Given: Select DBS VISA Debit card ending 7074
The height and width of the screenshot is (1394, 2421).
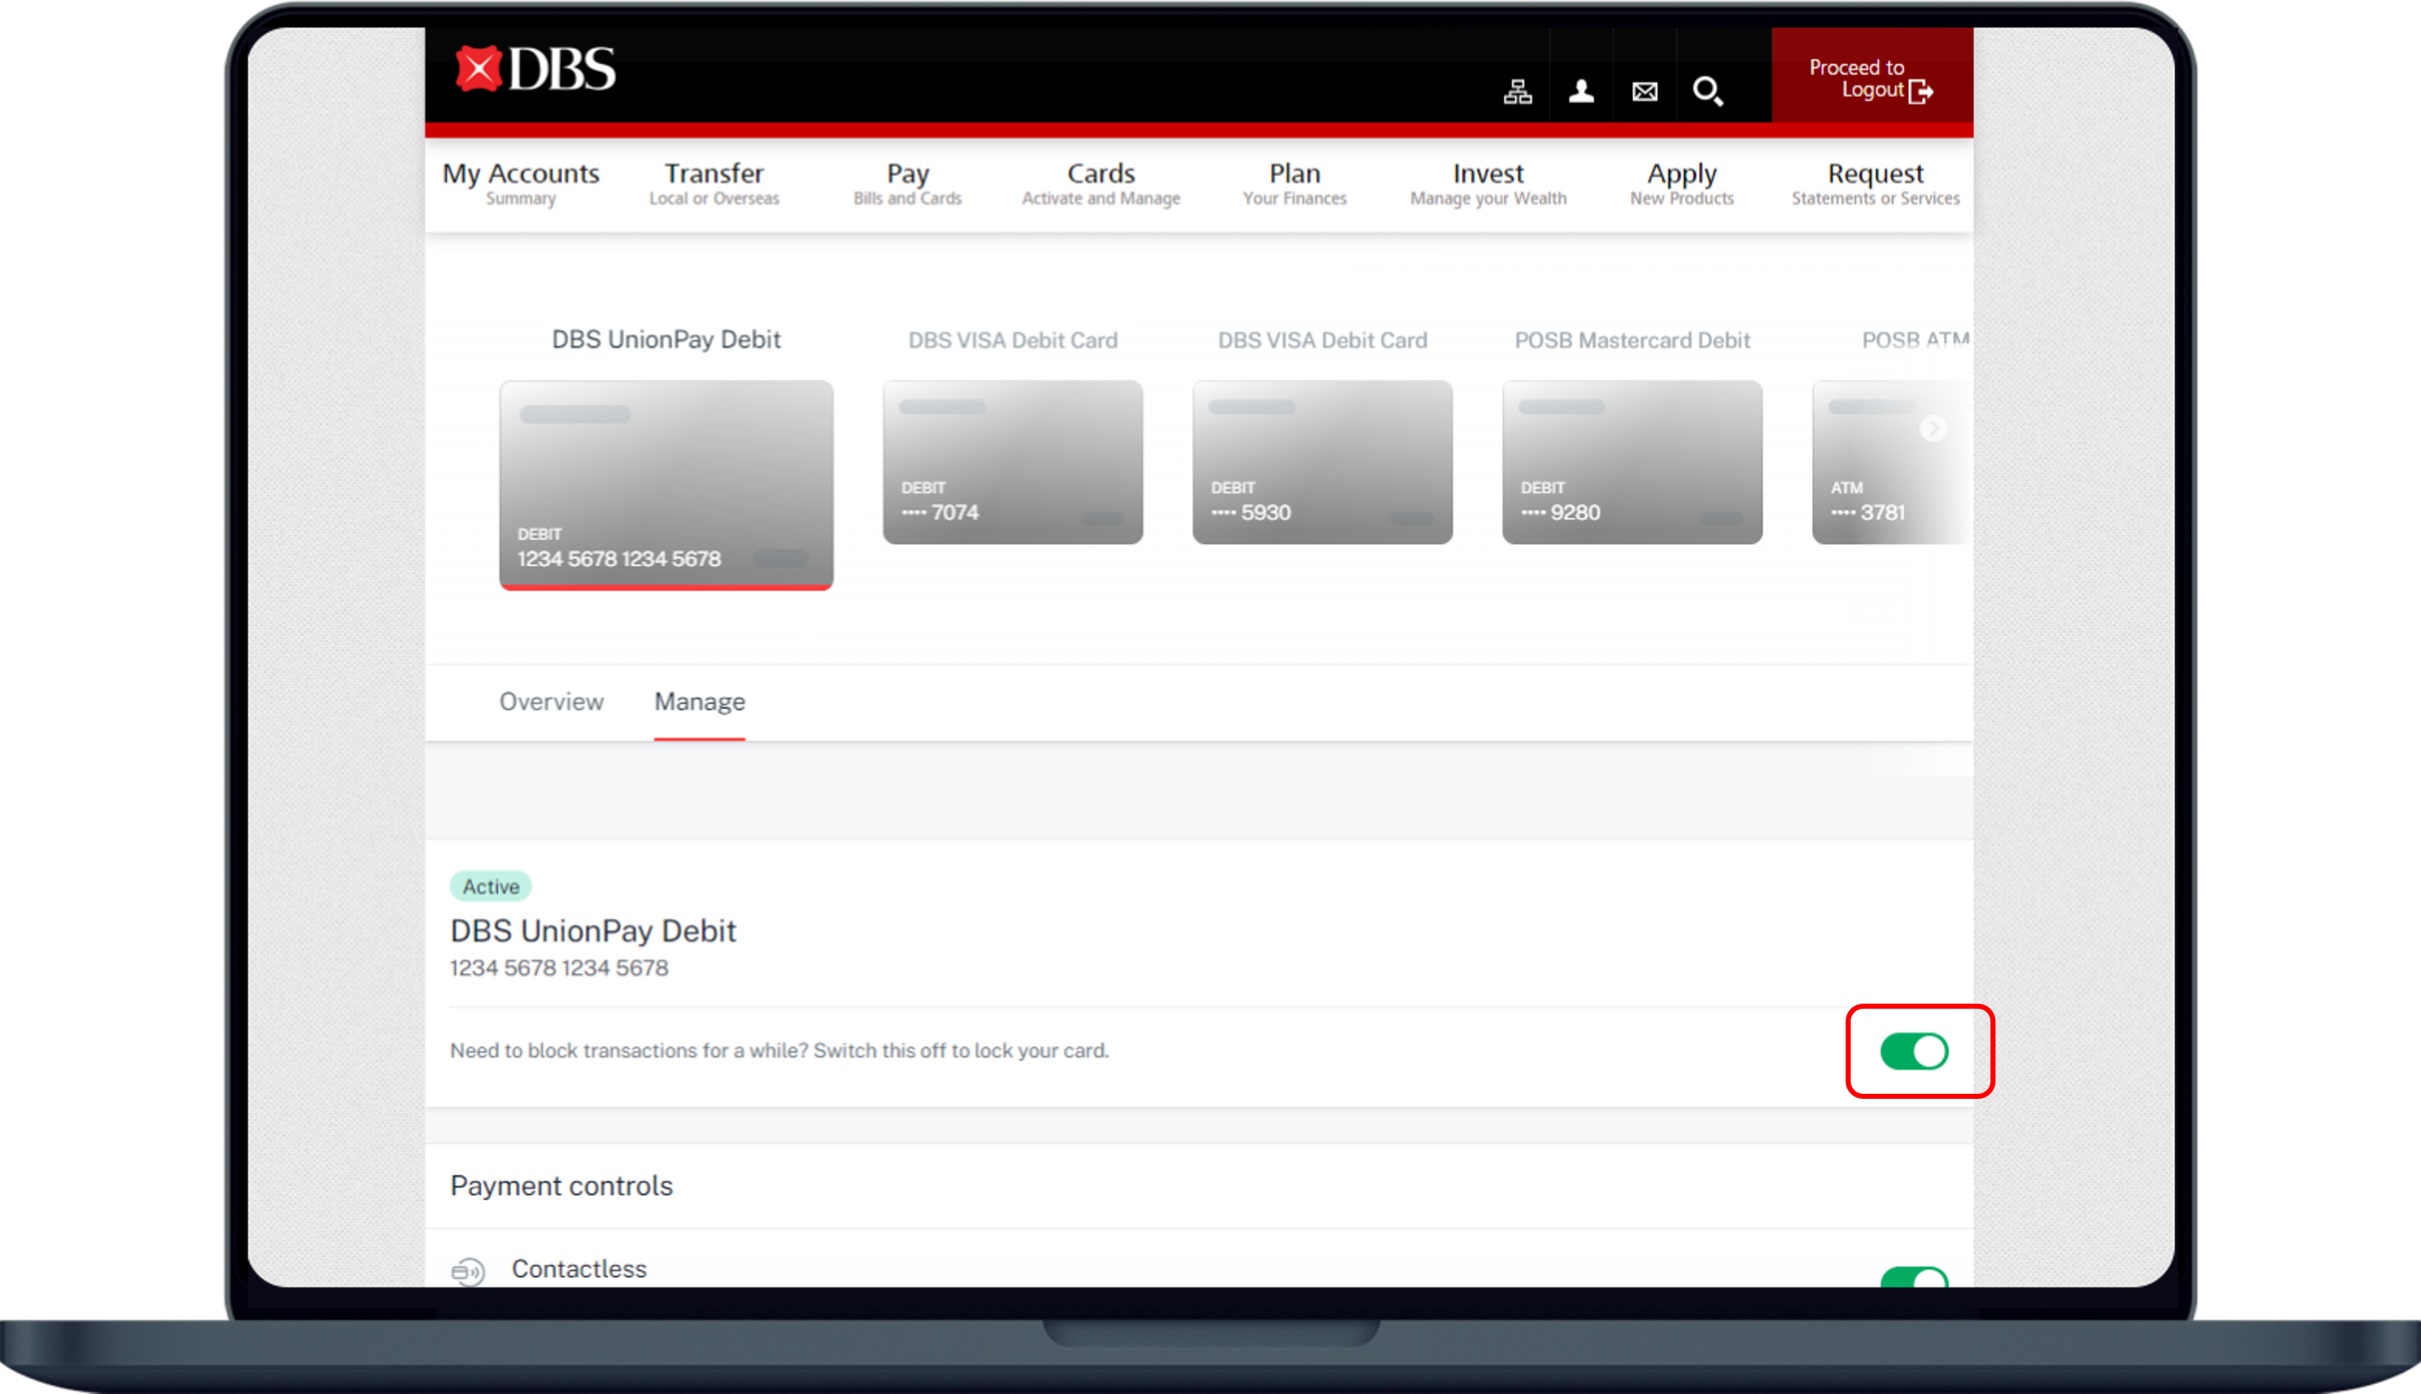Looking at the screenshot, I should coord(1012,462).
